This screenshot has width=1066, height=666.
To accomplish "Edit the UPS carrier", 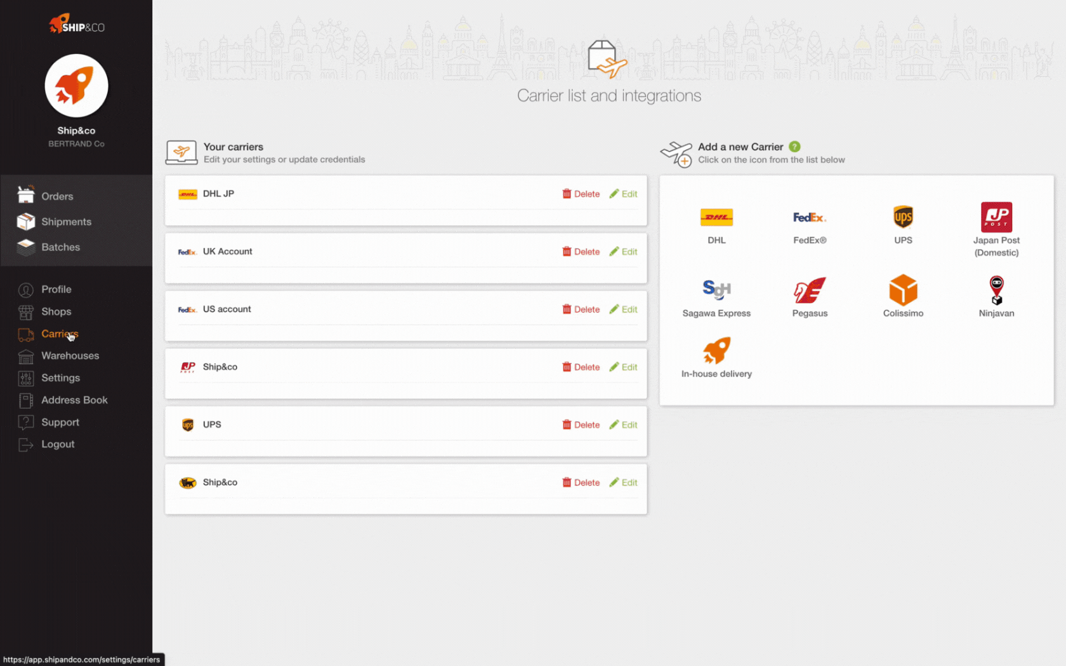I will point(623,425).
